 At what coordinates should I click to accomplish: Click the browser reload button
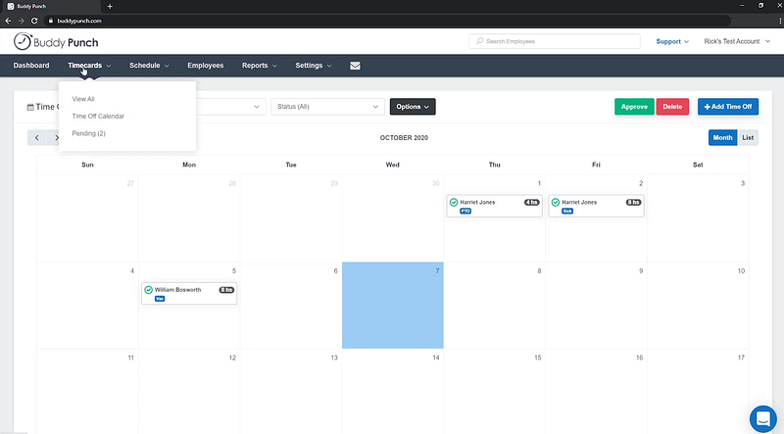34,21
